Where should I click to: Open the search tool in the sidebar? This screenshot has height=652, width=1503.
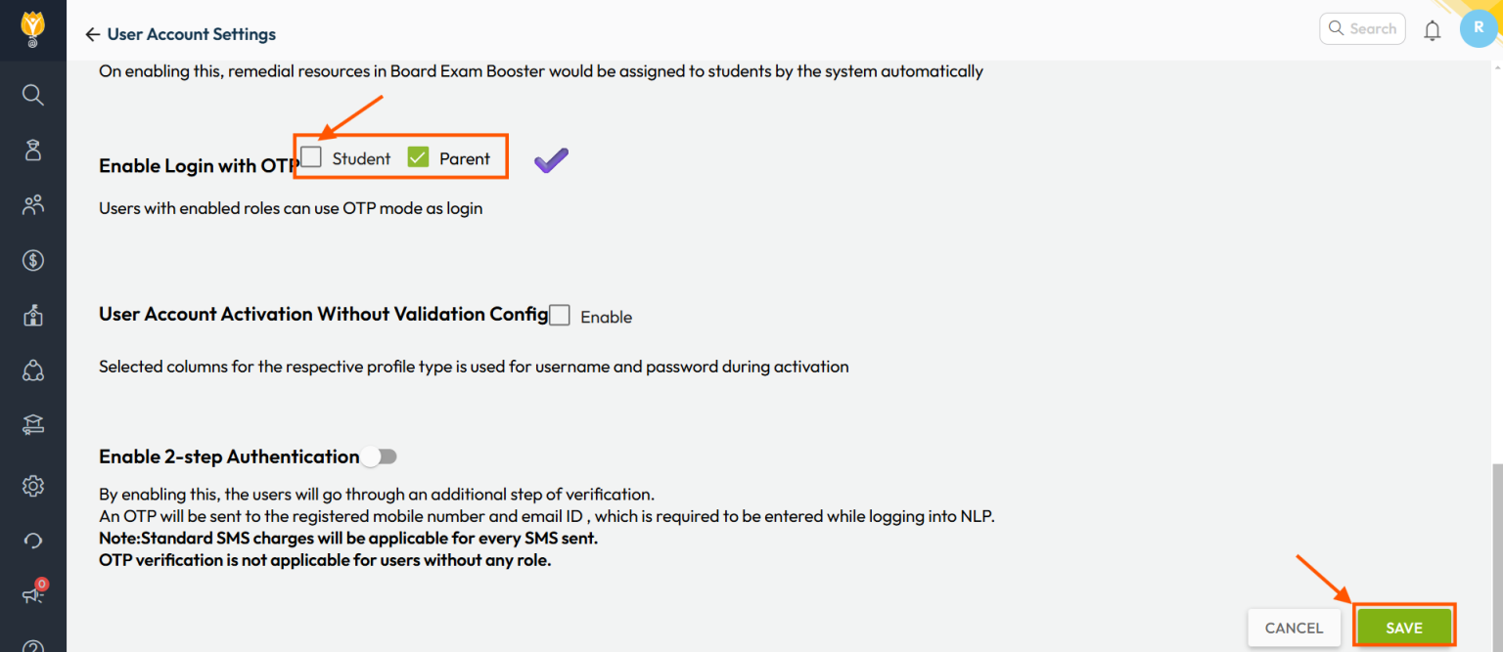(x=32, y=95)
